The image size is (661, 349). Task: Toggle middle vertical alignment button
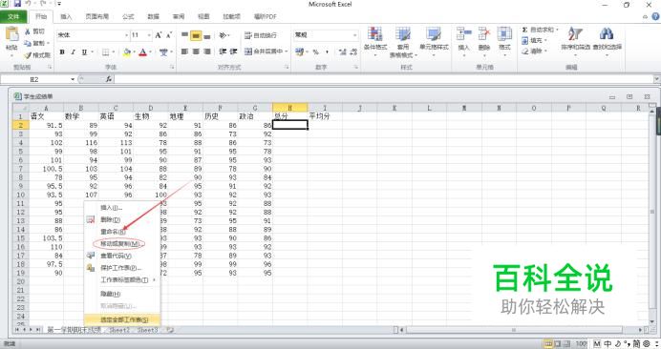tap(196, 35)
